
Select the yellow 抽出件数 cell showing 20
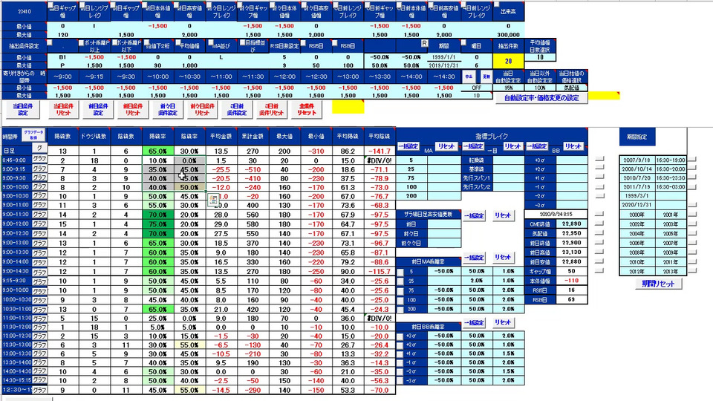pos(508,61)
